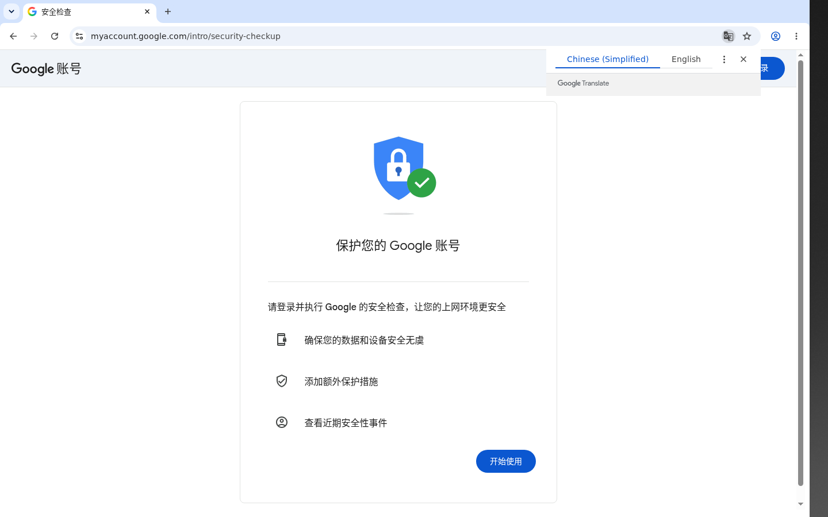Click the scrollbar up arrow
Screen dimensions: 828x517
[x=800, y=55]
